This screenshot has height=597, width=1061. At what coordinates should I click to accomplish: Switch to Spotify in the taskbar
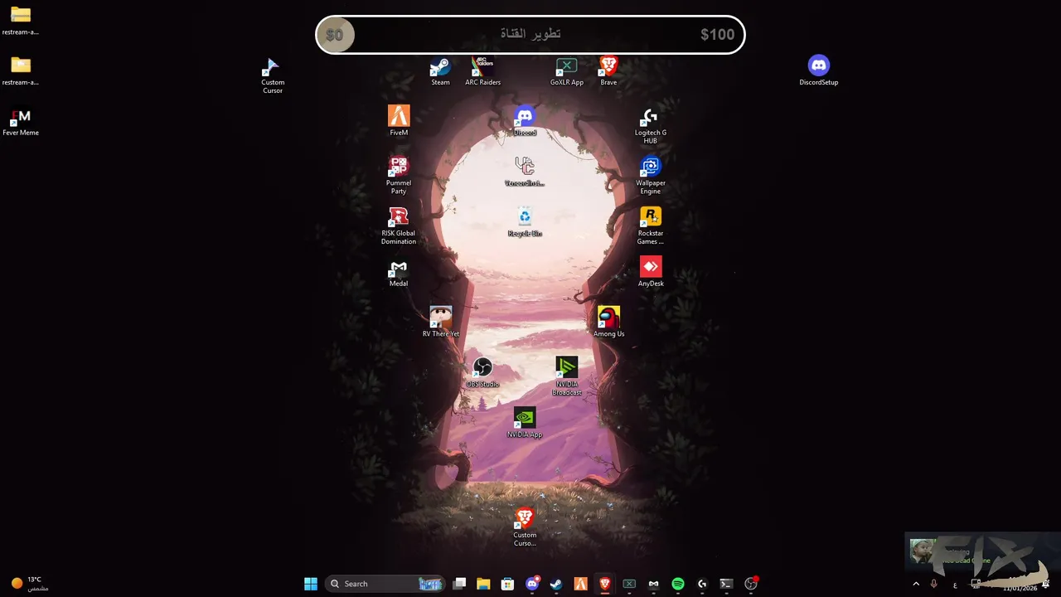[x=678, y=584]
